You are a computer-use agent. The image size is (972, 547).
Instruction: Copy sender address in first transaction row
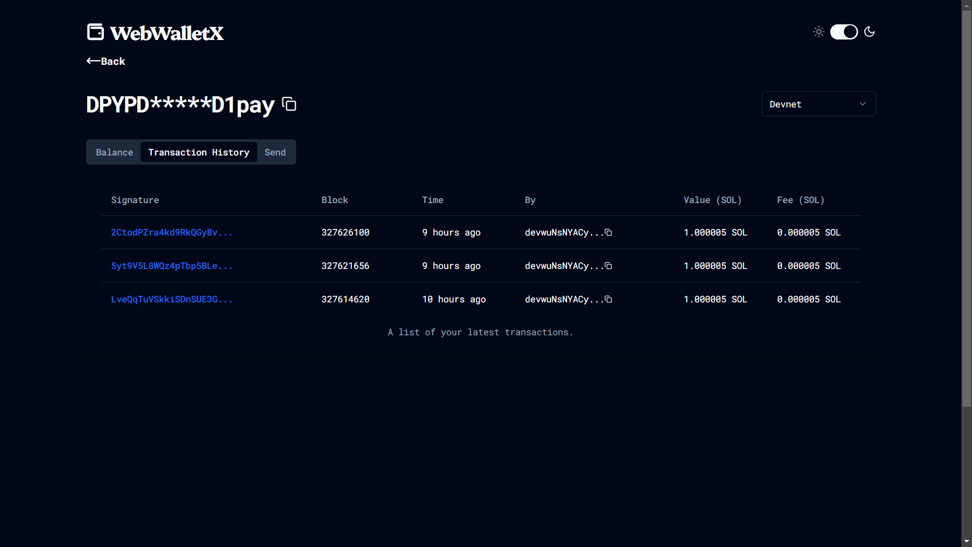tap(609, 232)
